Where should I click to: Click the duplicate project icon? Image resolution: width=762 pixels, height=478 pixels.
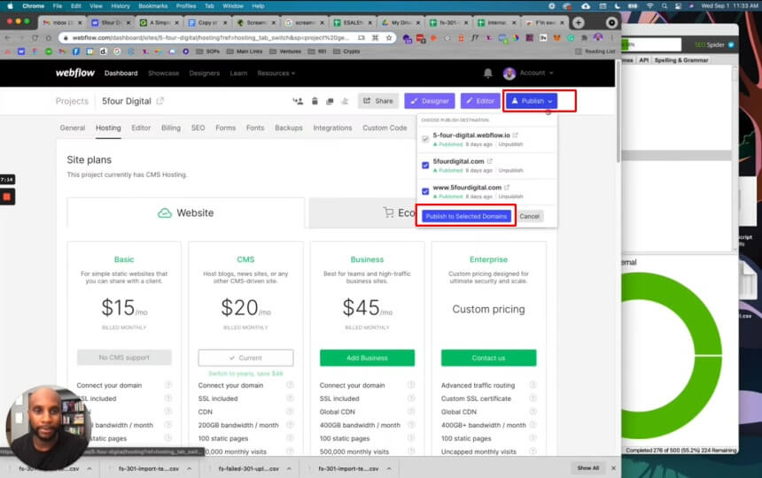(330, 101)
